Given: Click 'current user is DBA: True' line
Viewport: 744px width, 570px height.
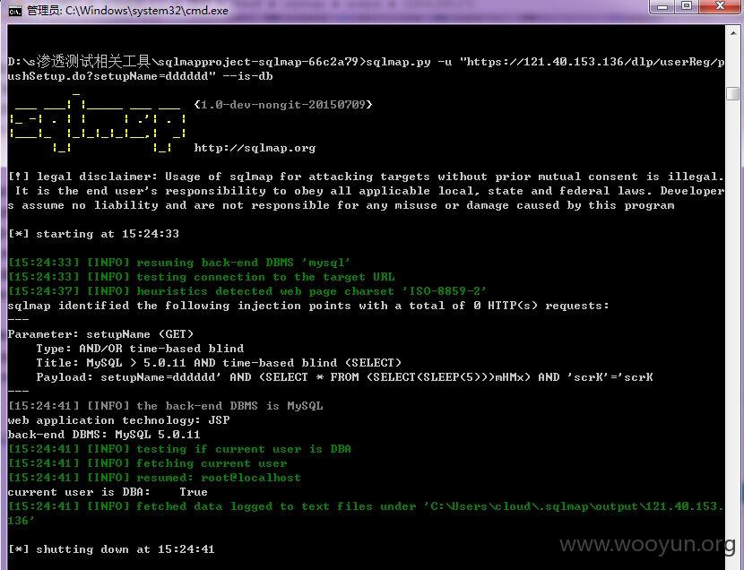Looking at the screenshot, I should pyautogui.click(x=108, y=492).
